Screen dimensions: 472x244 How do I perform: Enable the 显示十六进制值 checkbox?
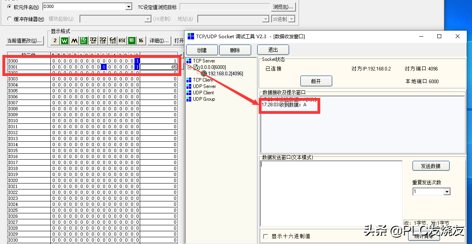pos(266,236)
